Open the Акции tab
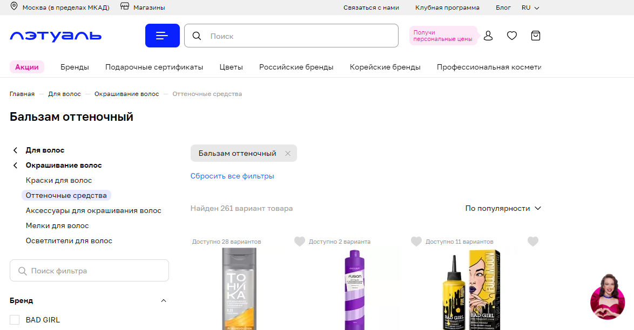The image size is (634, 330). [27, 67]
